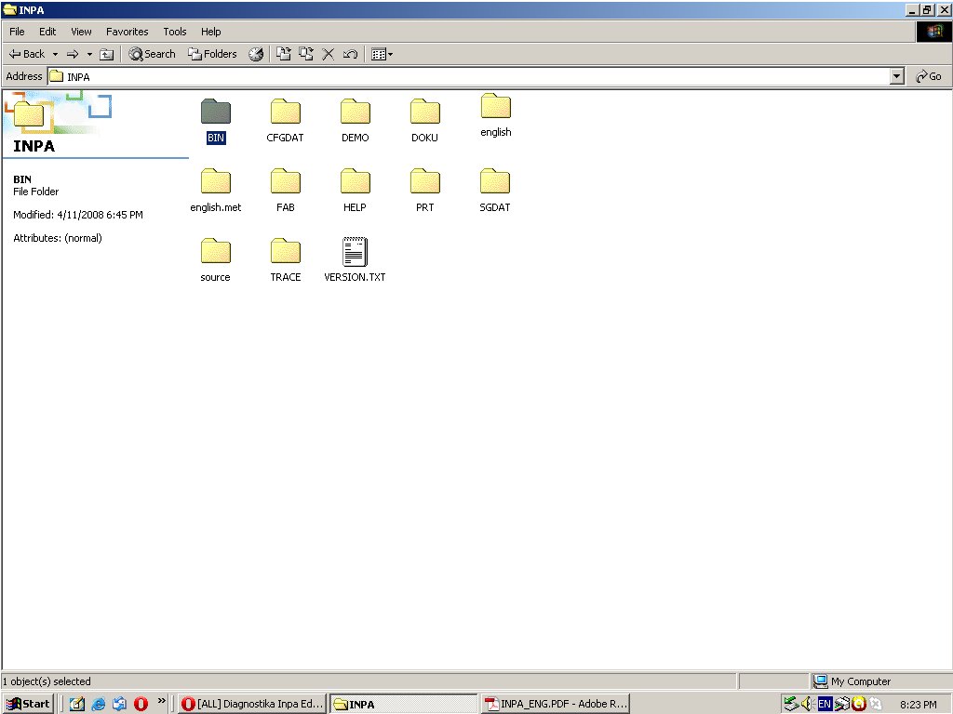
Task: Expand the Address bar dropdown list
Action: click(897, 76)
